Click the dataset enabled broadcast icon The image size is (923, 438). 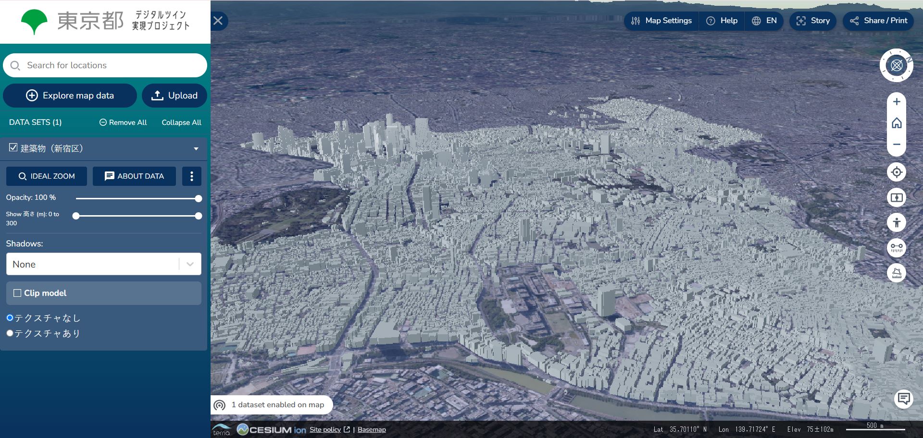pos(220,405)
